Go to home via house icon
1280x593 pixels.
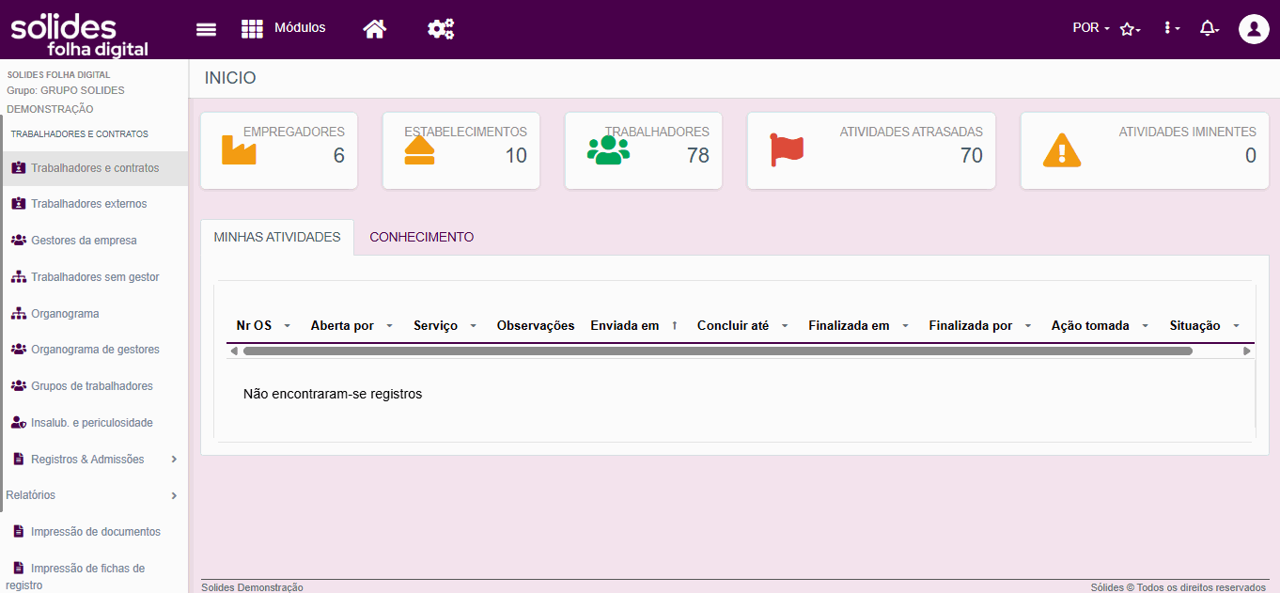coord(375,29)
